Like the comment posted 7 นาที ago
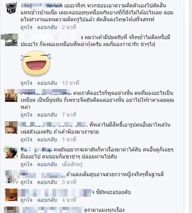192x213 pixels. pyautogui.click(x=26, y=115)
